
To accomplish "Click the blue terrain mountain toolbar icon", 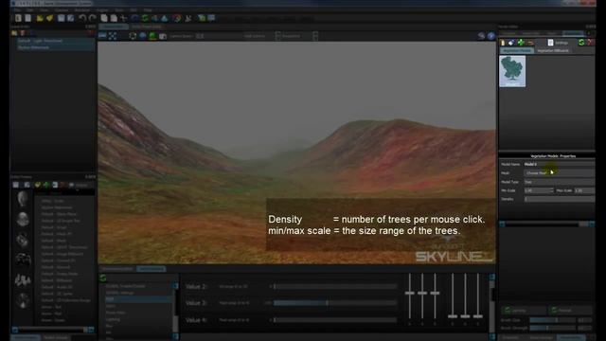I will pos(165,18).
